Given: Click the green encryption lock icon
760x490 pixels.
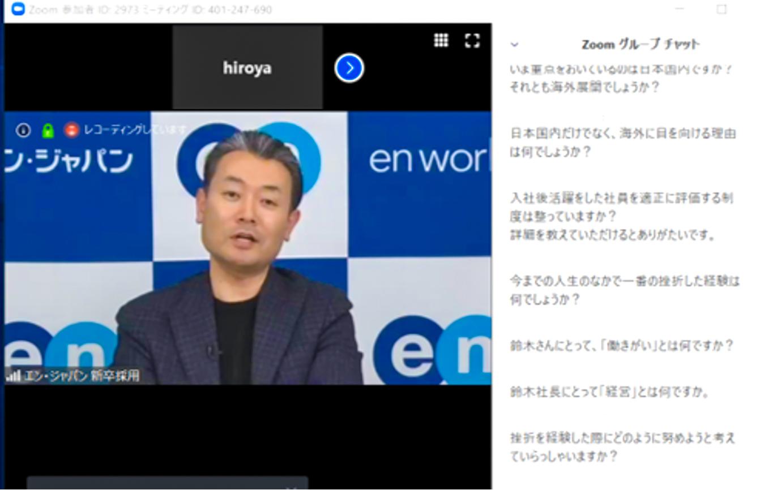Looking at the screenshot, I should (48, 130).
